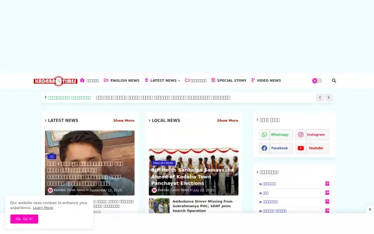Click the folder icon beside English News
This screenshot has width=374, height=234.
coord(106,80)
